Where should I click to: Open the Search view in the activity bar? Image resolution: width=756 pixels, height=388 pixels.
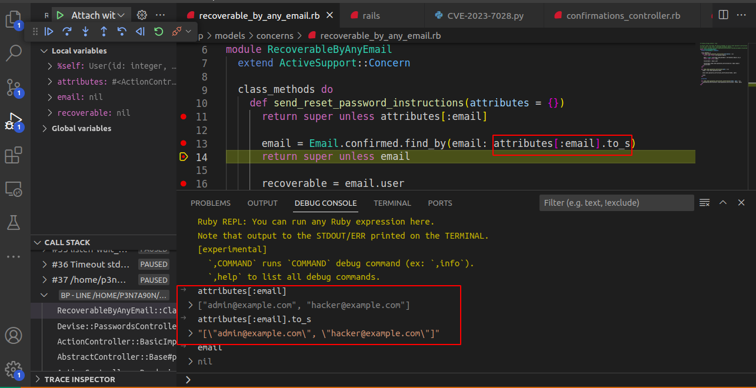[13, 53]
